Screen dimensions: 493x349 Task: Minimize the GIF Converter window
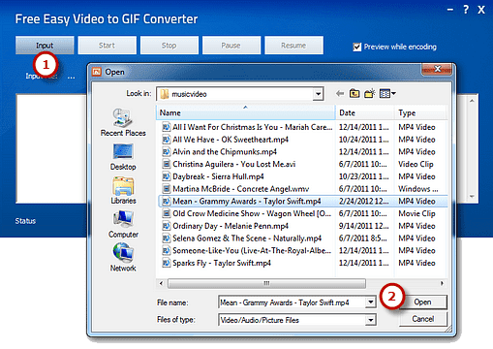click(450, 10)
